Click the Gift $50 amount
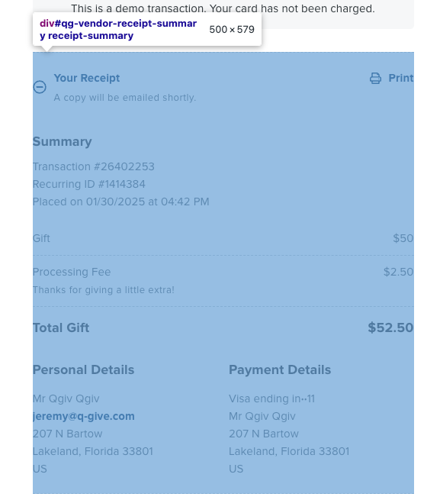The height and width of the screenshot is (500, 440). point(403,238)
